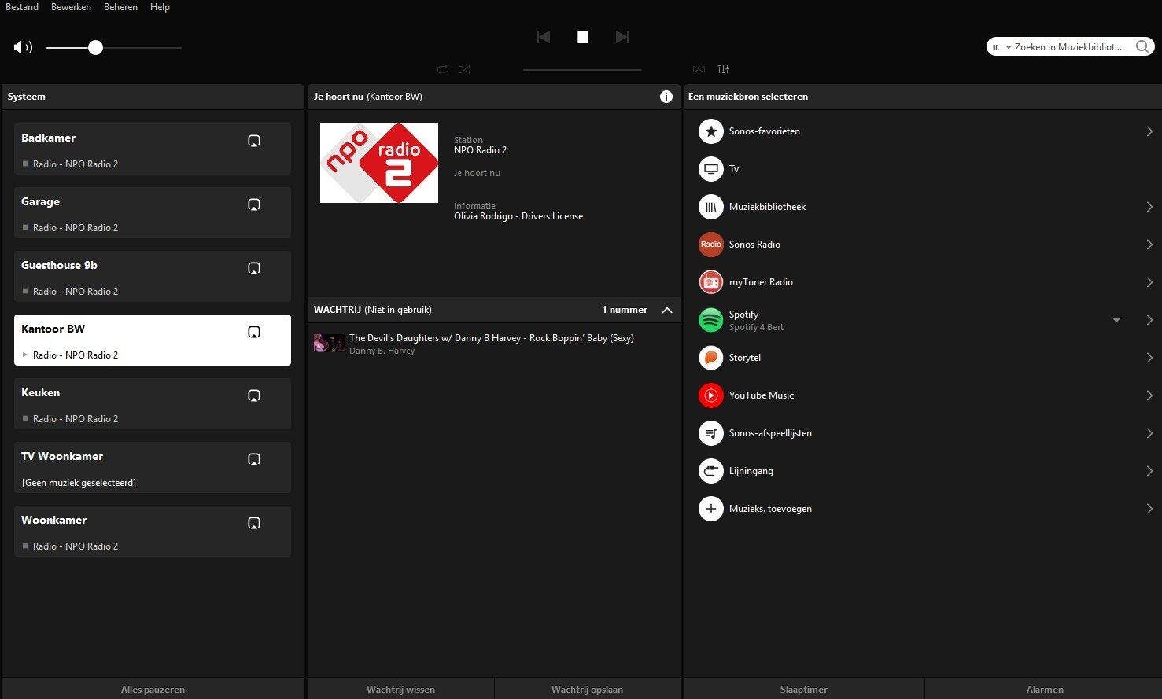Click the Alles pauzeren button
Screen dimensions: 1162x699
[x=153, y=690]
